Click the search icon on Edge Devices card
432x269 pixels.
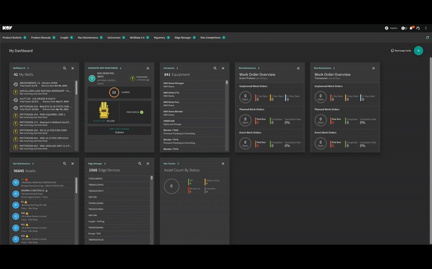pyautogui.click(x=140, y=164)
